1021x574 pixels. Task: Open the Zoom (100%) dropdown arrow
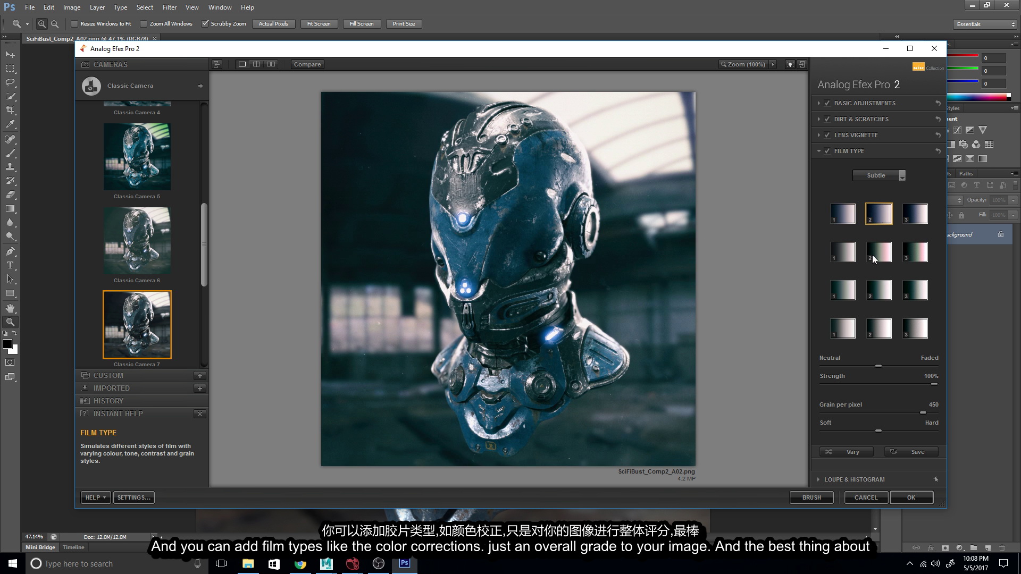tap(773, 64)
